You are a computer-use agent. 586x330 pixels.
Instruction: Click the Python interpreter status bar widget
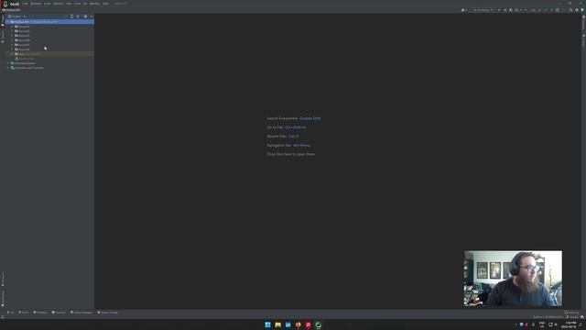pyautogui.click(x=548, y=317)
